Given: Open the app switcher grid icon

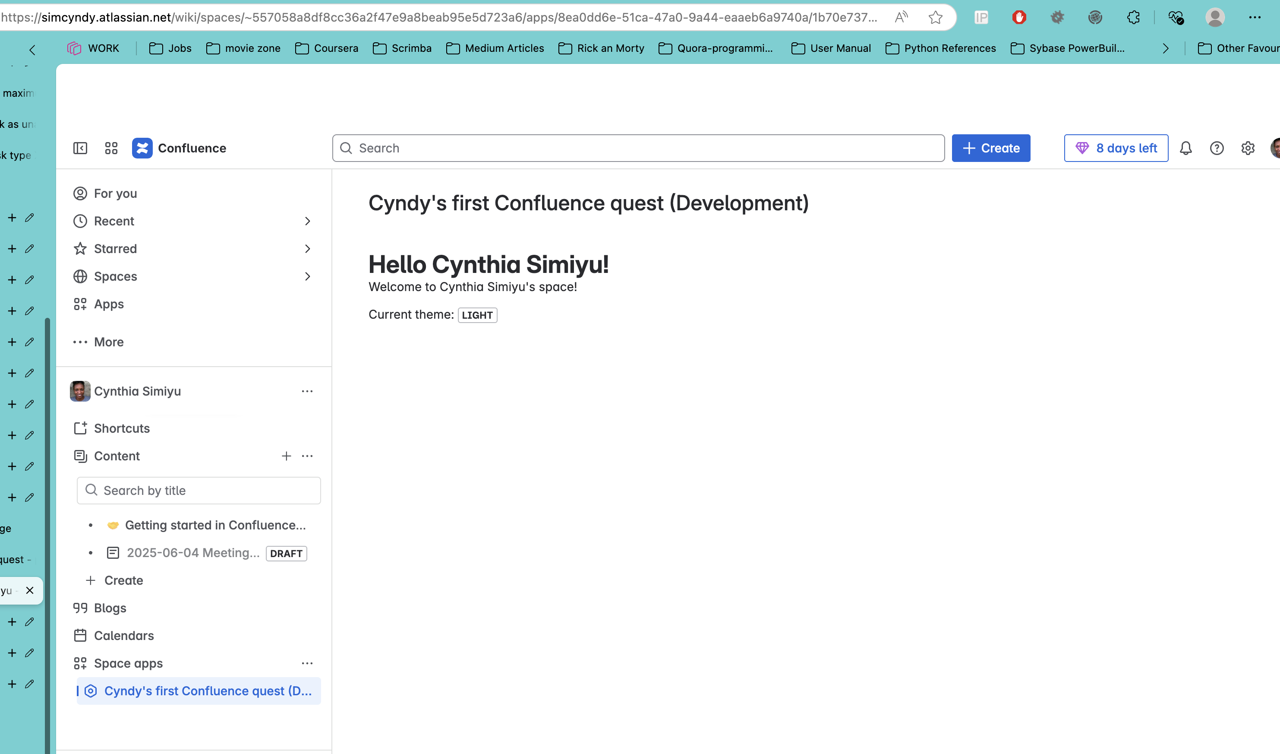Looking at the screenshot, I should pyautogui.click(x=111, y=148).
